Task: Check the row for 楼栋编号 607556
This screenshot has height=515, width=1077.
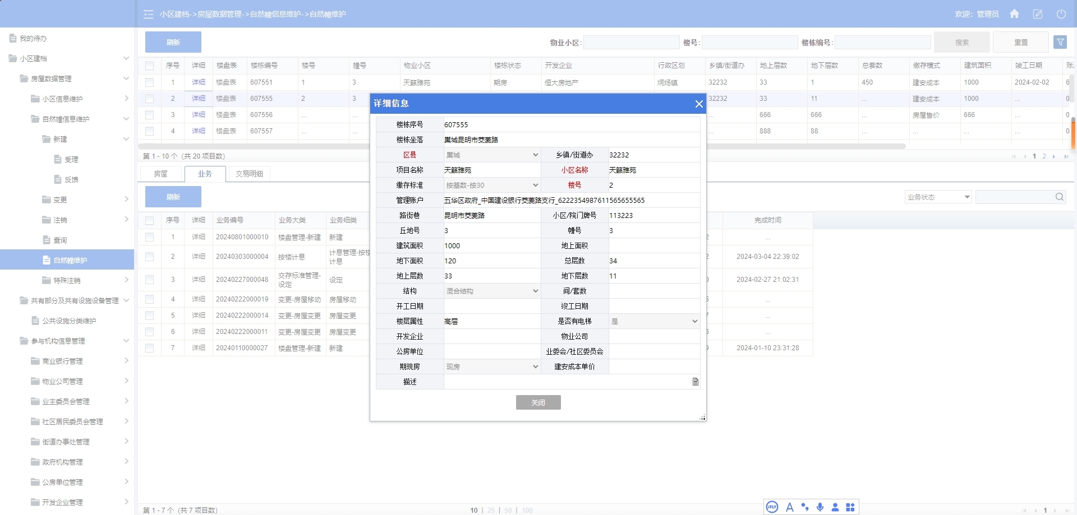Action: click(x=149, y=115)
